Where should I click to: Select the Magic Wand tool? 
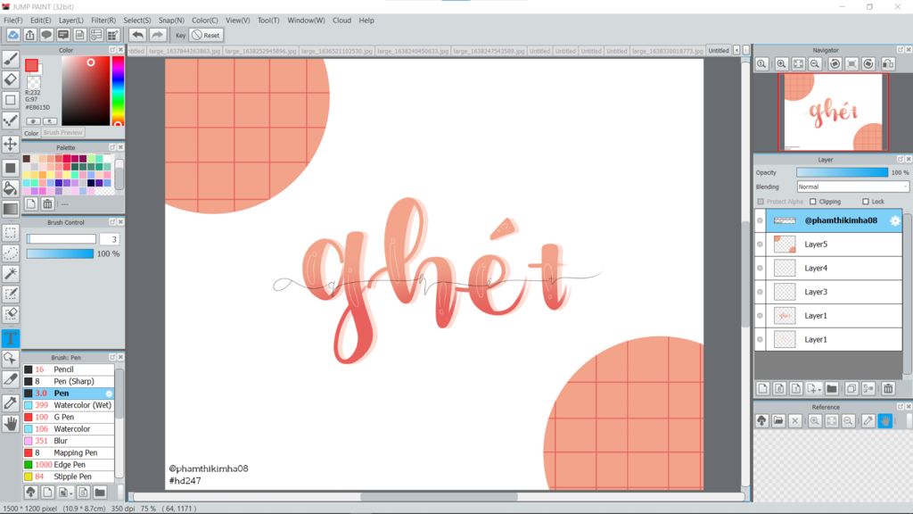coord(11,273)
